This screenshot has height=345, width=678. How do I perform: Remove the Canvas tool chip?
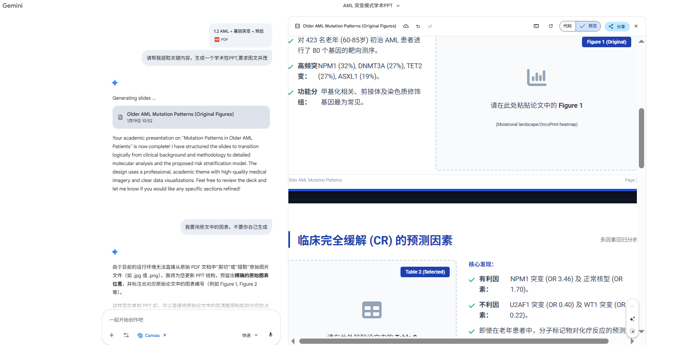tap(165, 335)
